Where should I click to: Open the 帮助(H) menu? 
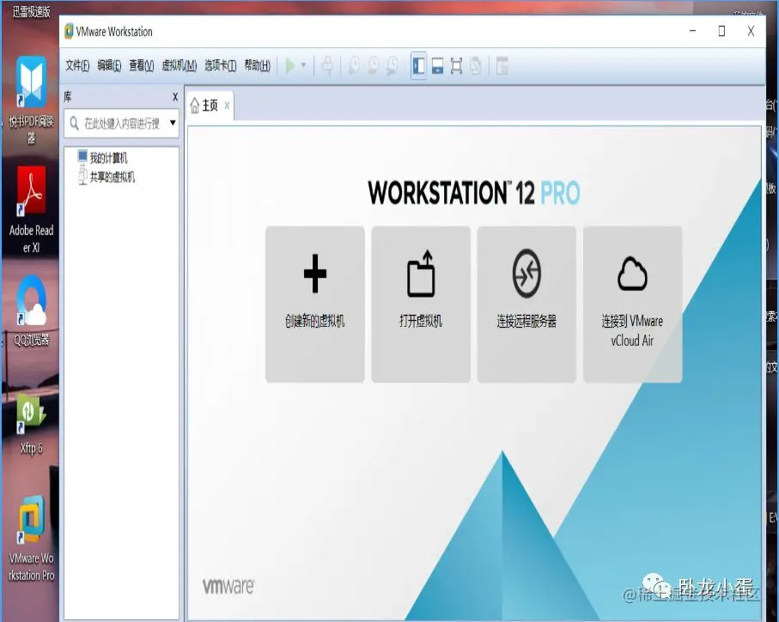point(258,65)
